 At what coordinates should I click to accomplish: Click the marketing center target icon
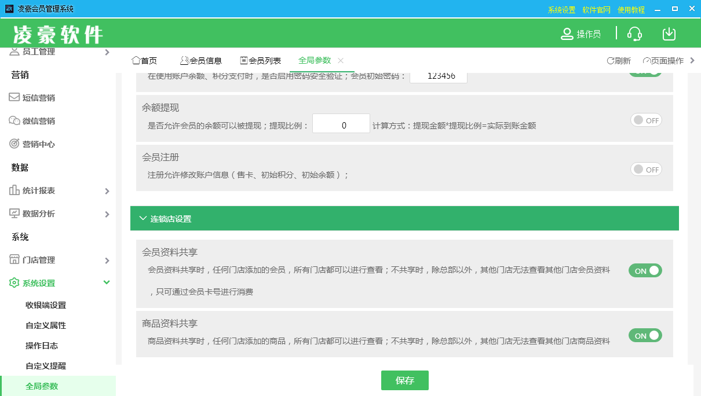(14, 144)
